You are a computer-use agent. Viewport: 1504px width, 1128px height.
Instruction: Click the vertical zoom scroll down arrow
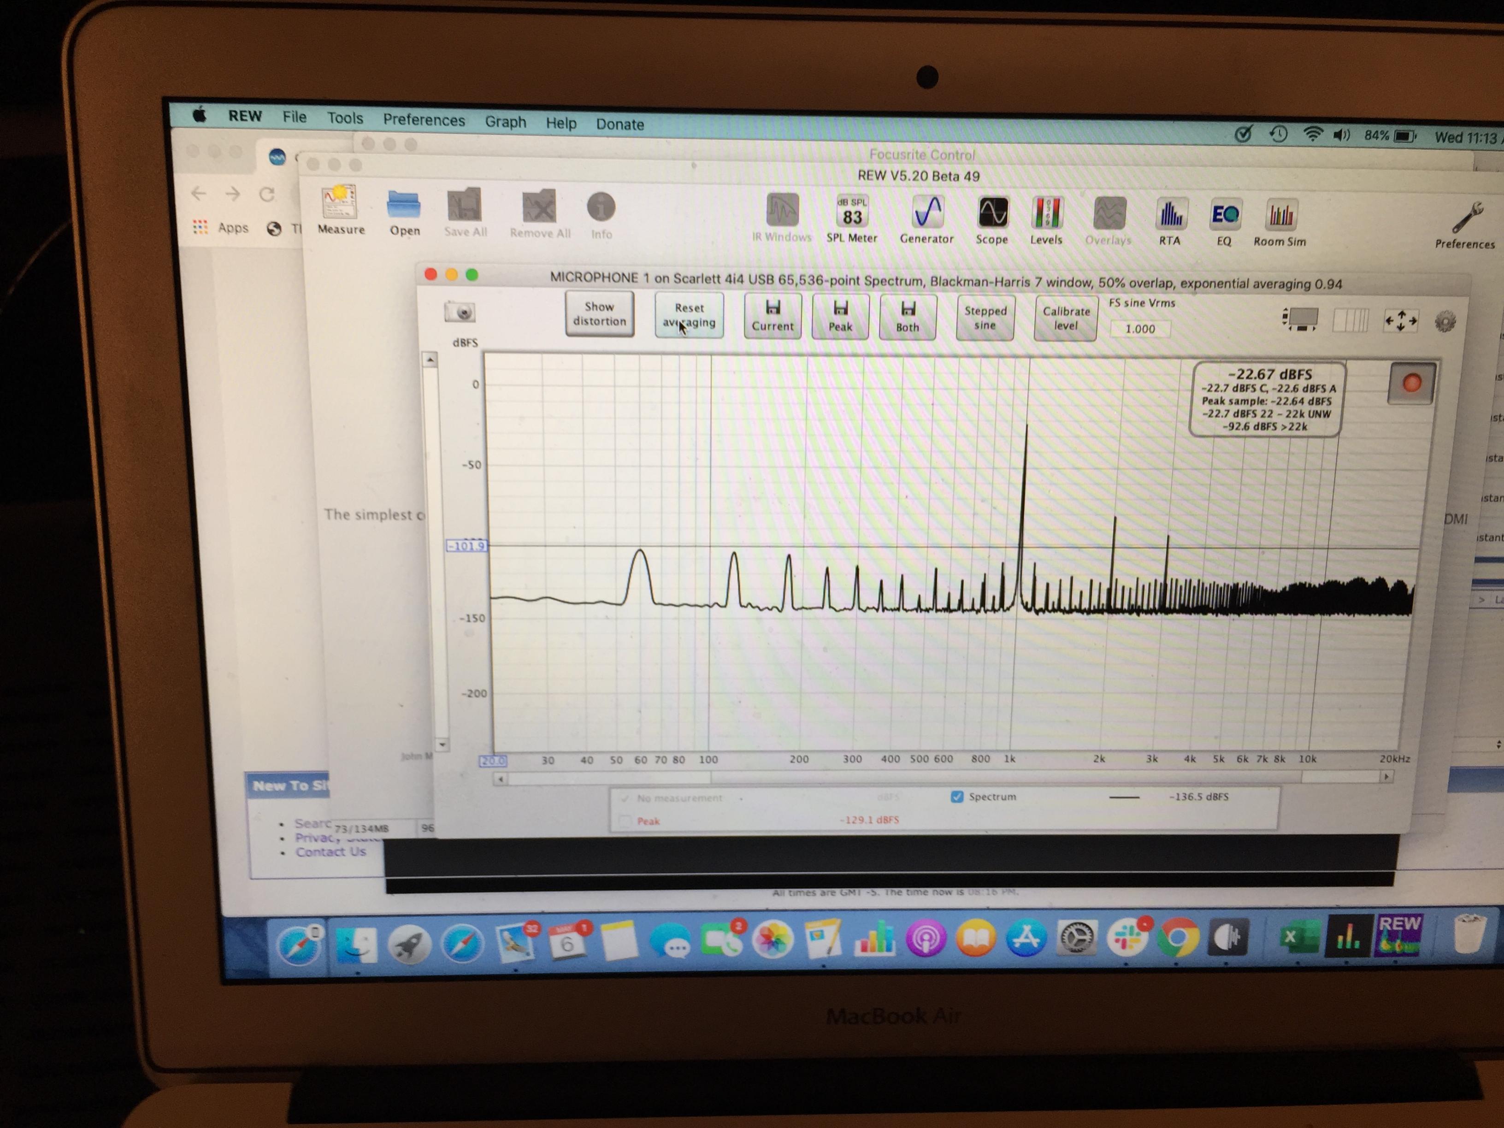pyautogui.click(x=442, y=744)
